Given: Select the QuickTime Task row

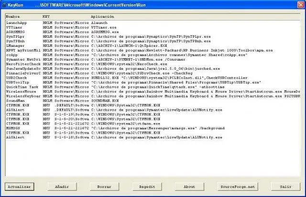Looking at the screenshot, I should point(153,87).
